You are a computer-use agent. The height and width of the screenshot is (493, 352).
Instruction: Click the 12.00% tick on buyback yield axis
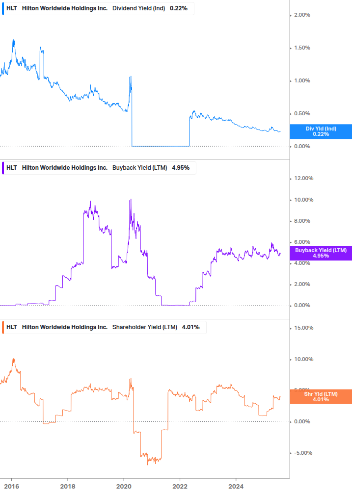click(303, 178)
